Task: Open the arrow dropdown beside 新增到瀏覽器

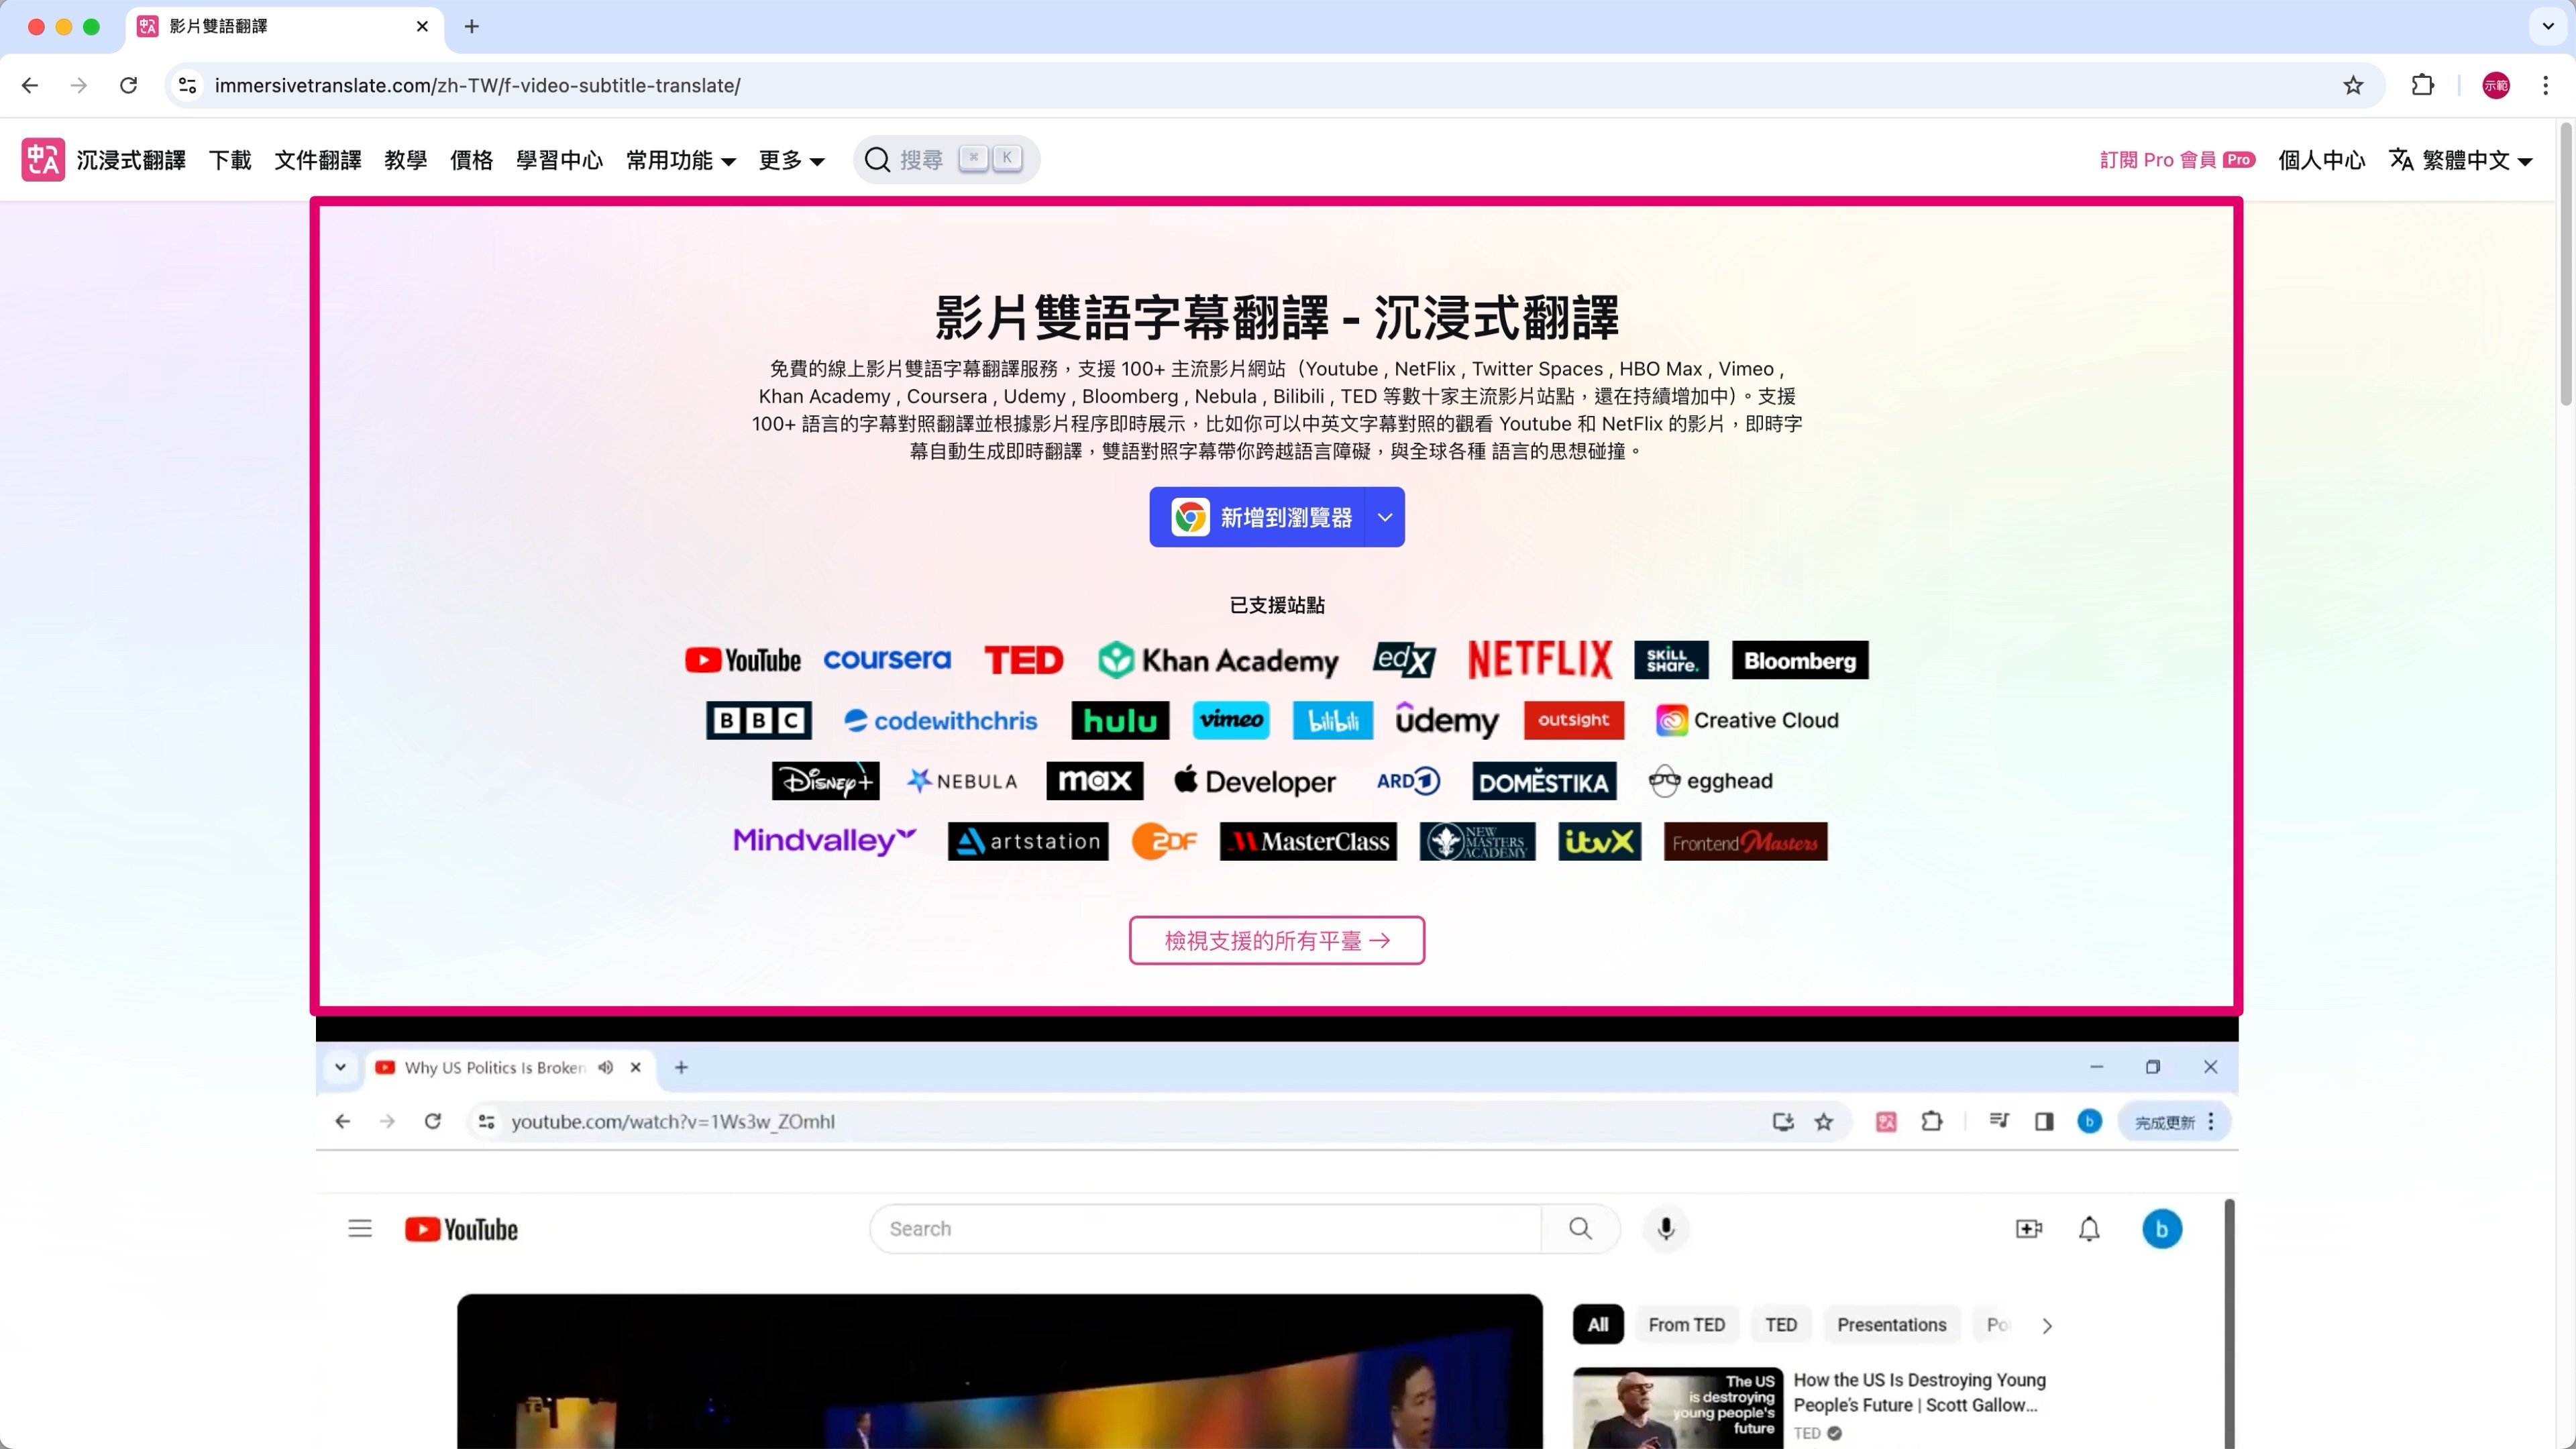Action: coord(1385,517)
